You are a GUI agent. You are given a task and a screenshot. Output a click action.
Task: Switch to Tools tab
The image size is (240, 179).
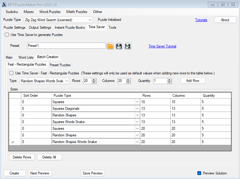(x=112, y=28)
